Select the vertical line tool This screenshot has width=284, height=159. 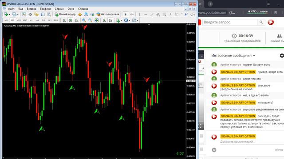[139, 15]
